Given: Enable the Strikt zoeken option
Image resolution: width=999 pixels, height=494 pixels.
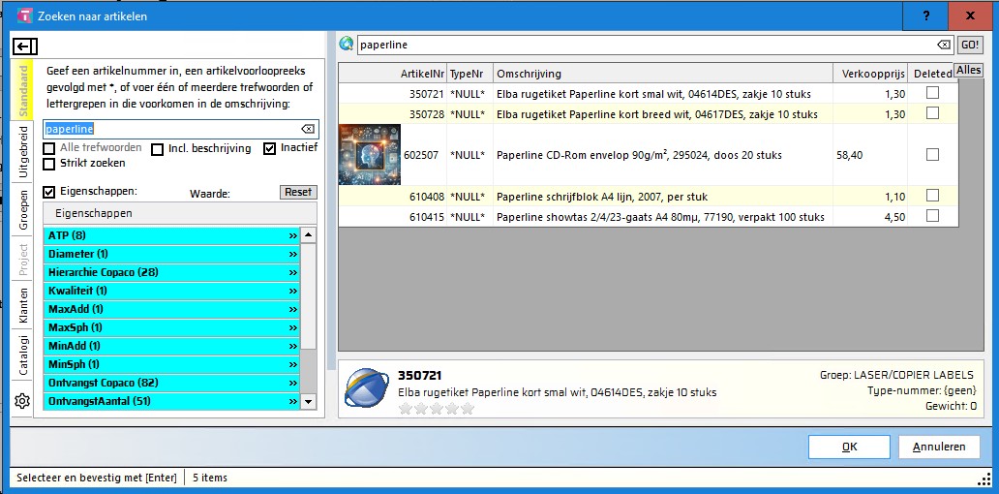Looking at the screenshot, I should pos(48,164).
